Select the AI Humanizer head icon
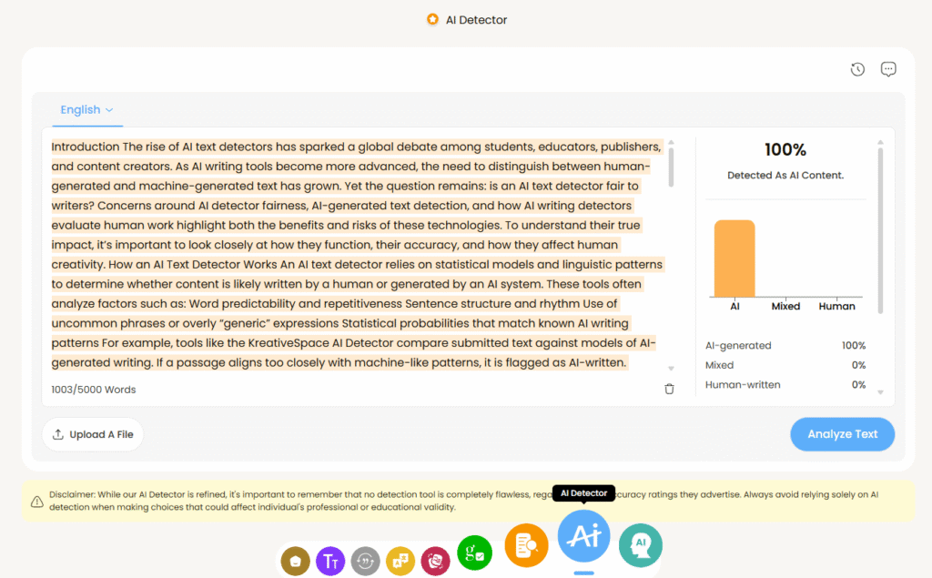Image resolution: width=932 pixels, height=578 pixels. 641,544
